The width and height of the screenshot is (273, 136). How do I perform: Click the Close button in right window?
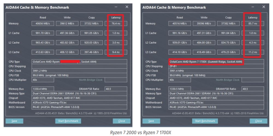tap(258, 121)
